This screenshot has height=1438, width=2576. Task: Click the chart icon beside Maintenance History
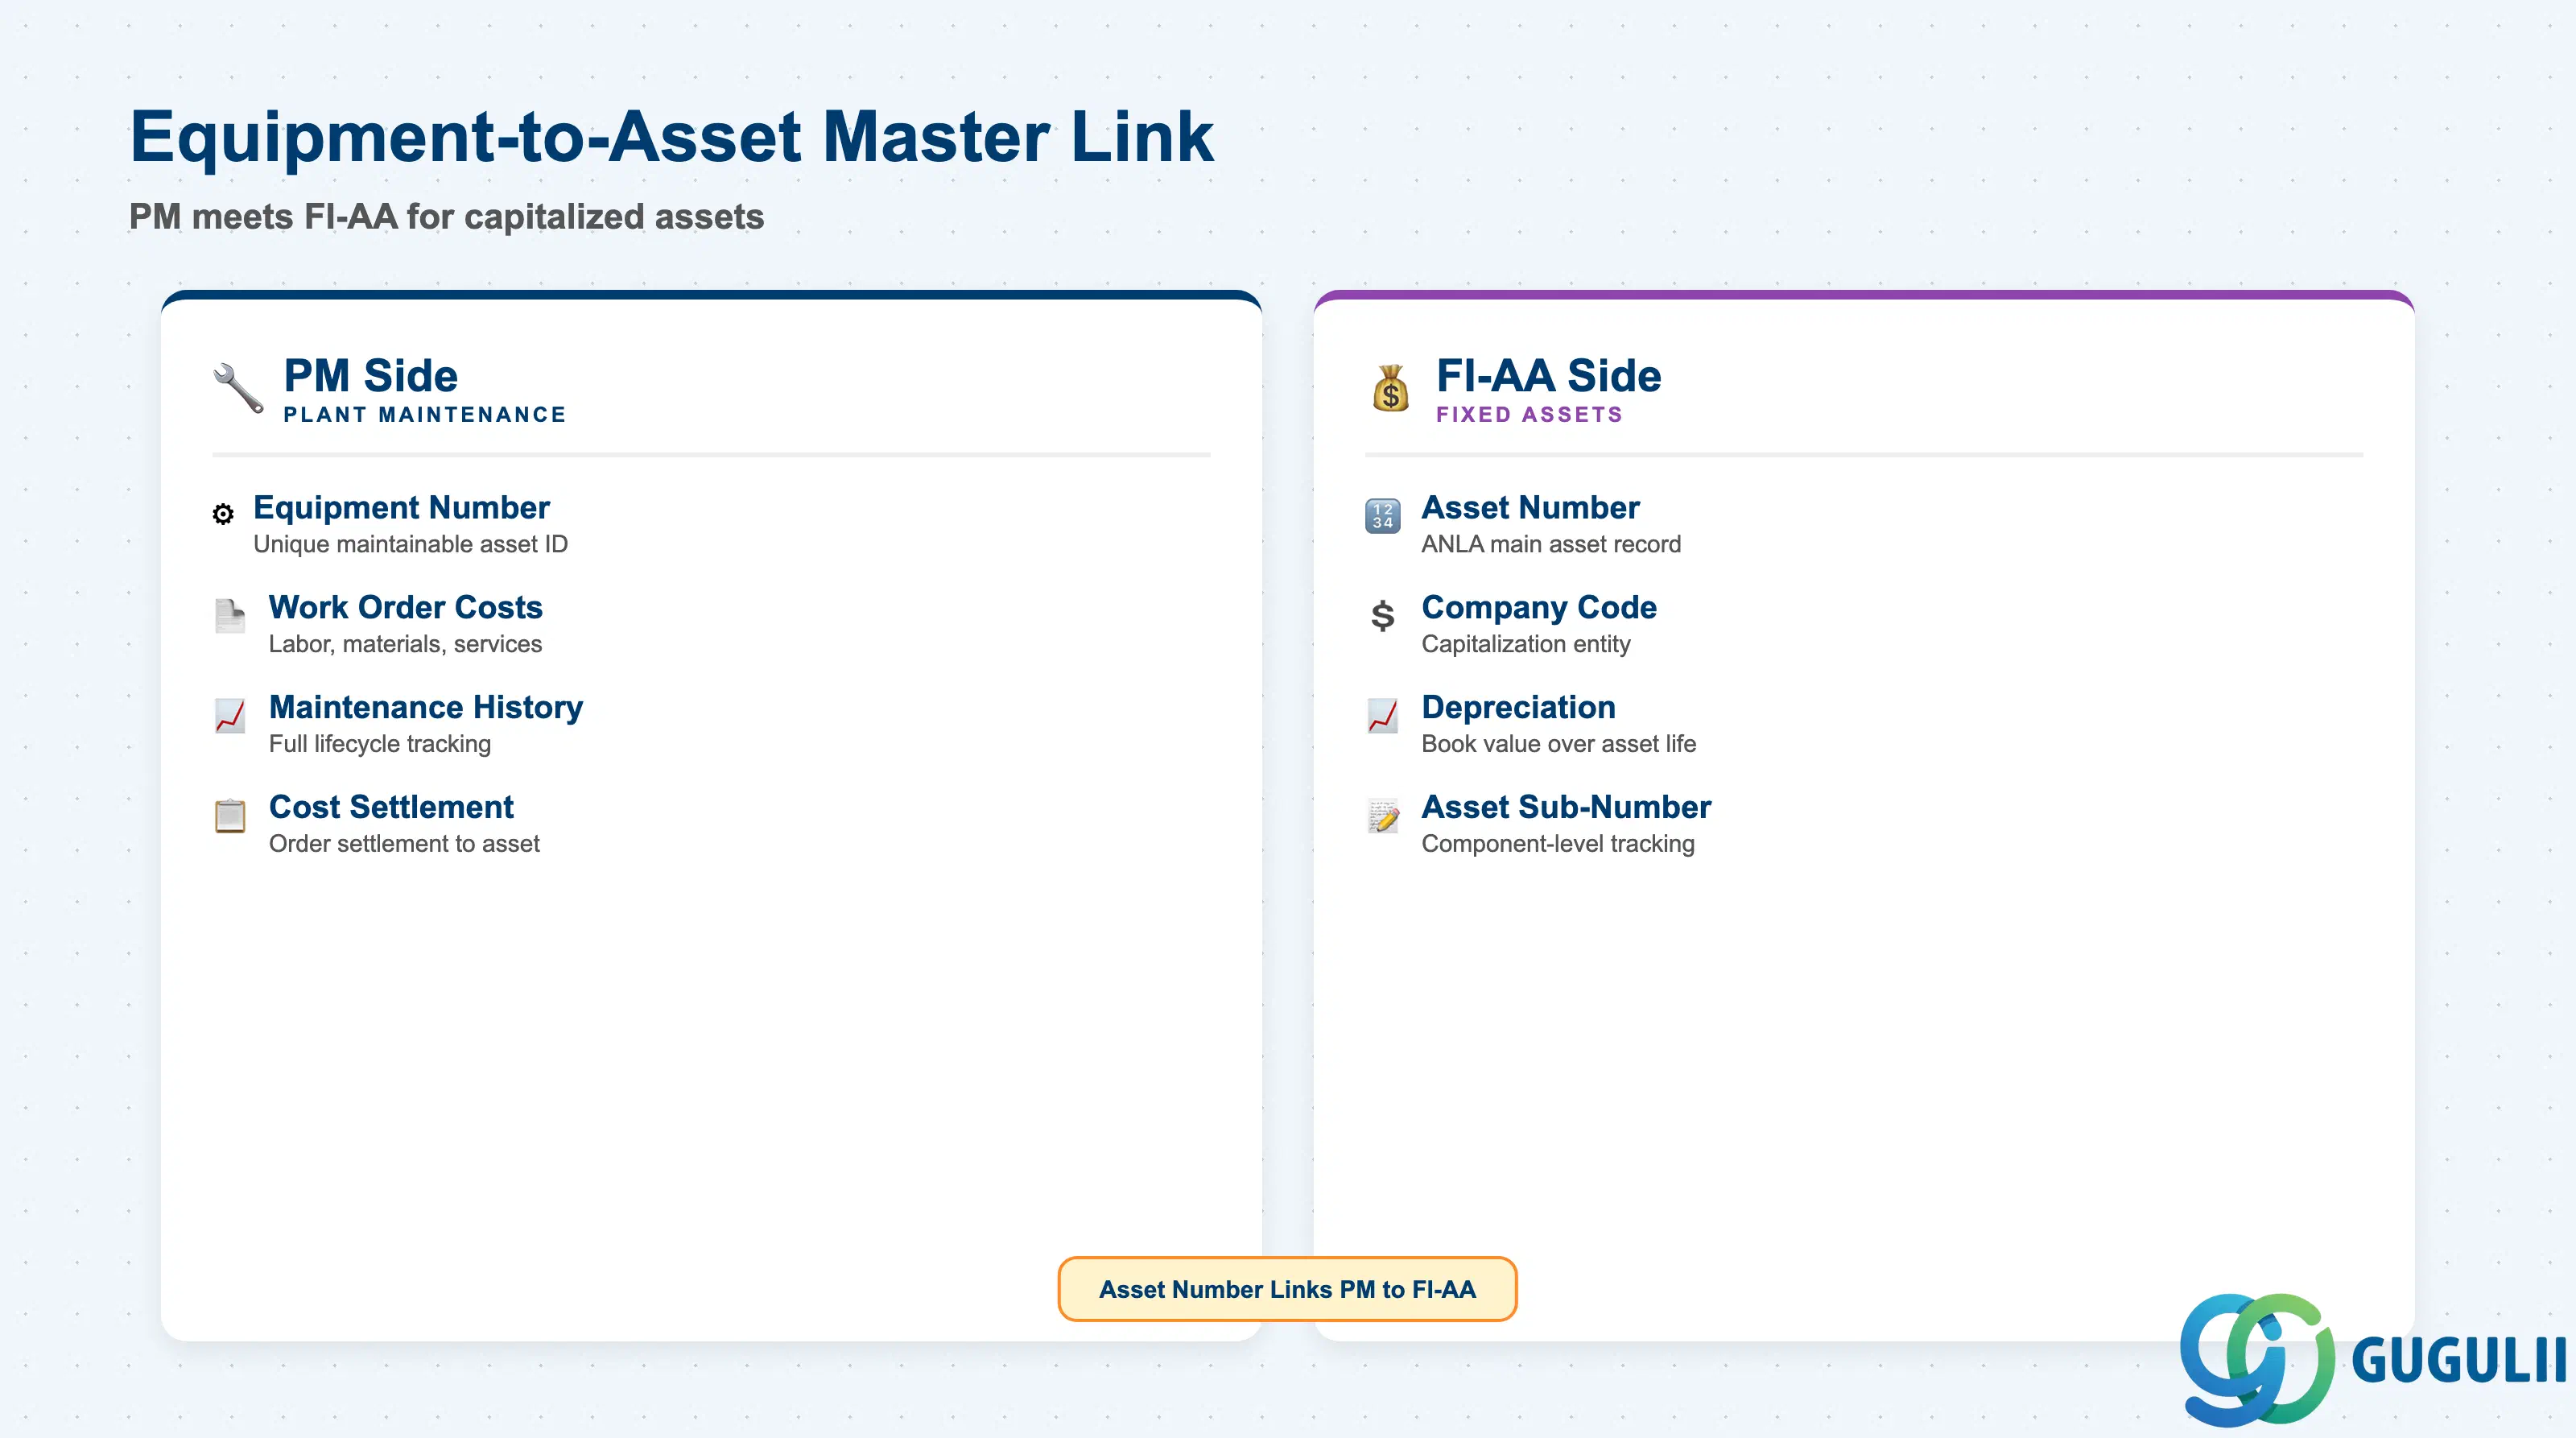(230, 715)
